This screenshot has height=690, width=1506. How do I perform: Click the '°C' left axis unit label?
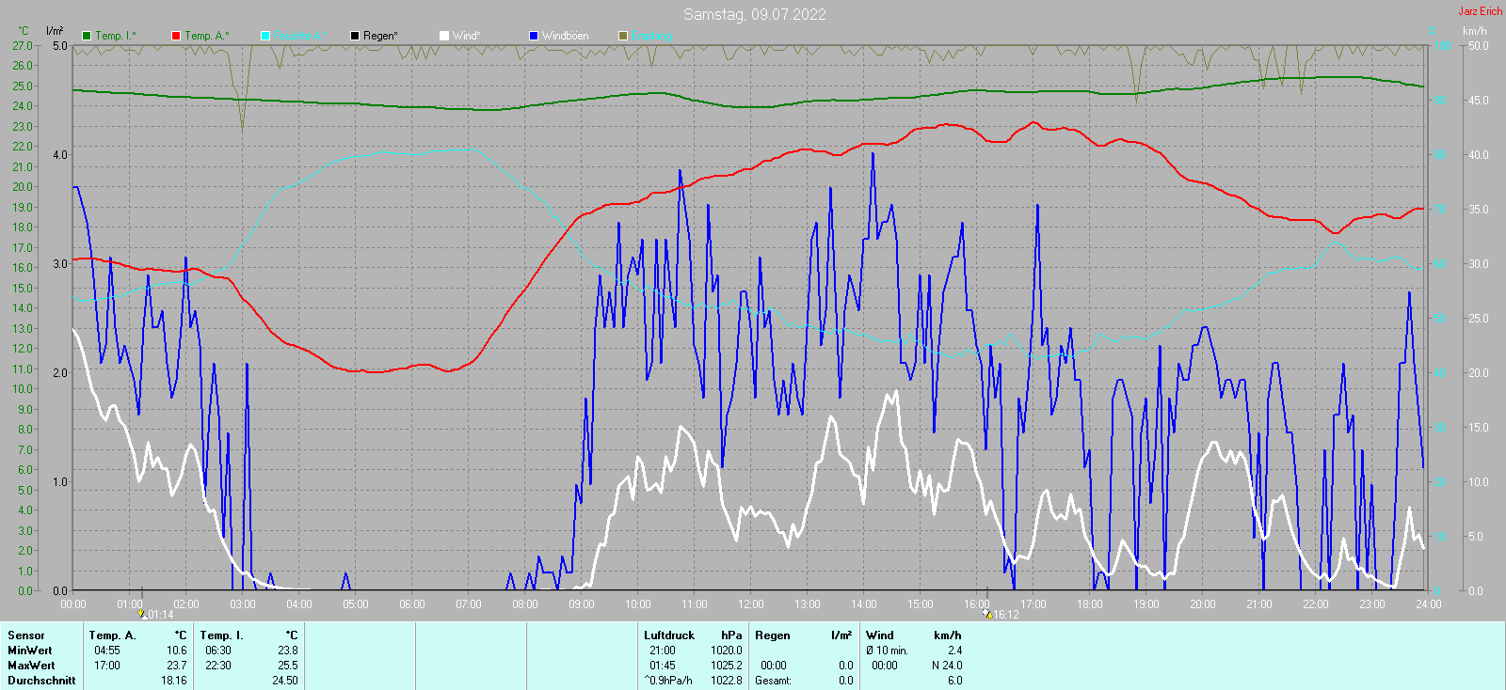click(24, 31)
